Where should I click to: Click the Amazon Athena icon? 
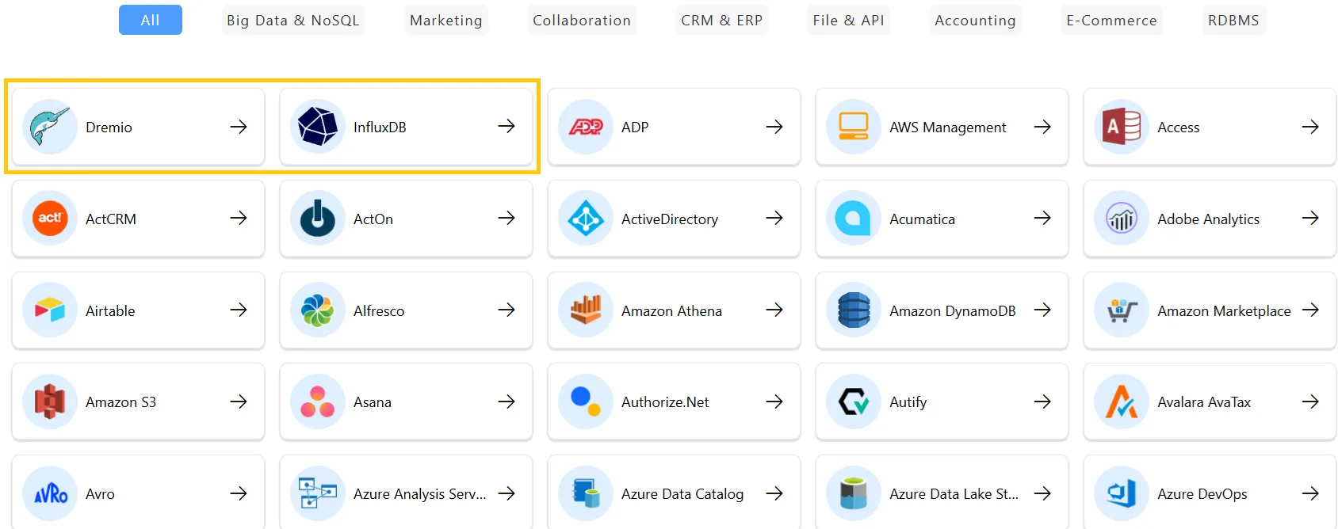click(x=586, y=310)
